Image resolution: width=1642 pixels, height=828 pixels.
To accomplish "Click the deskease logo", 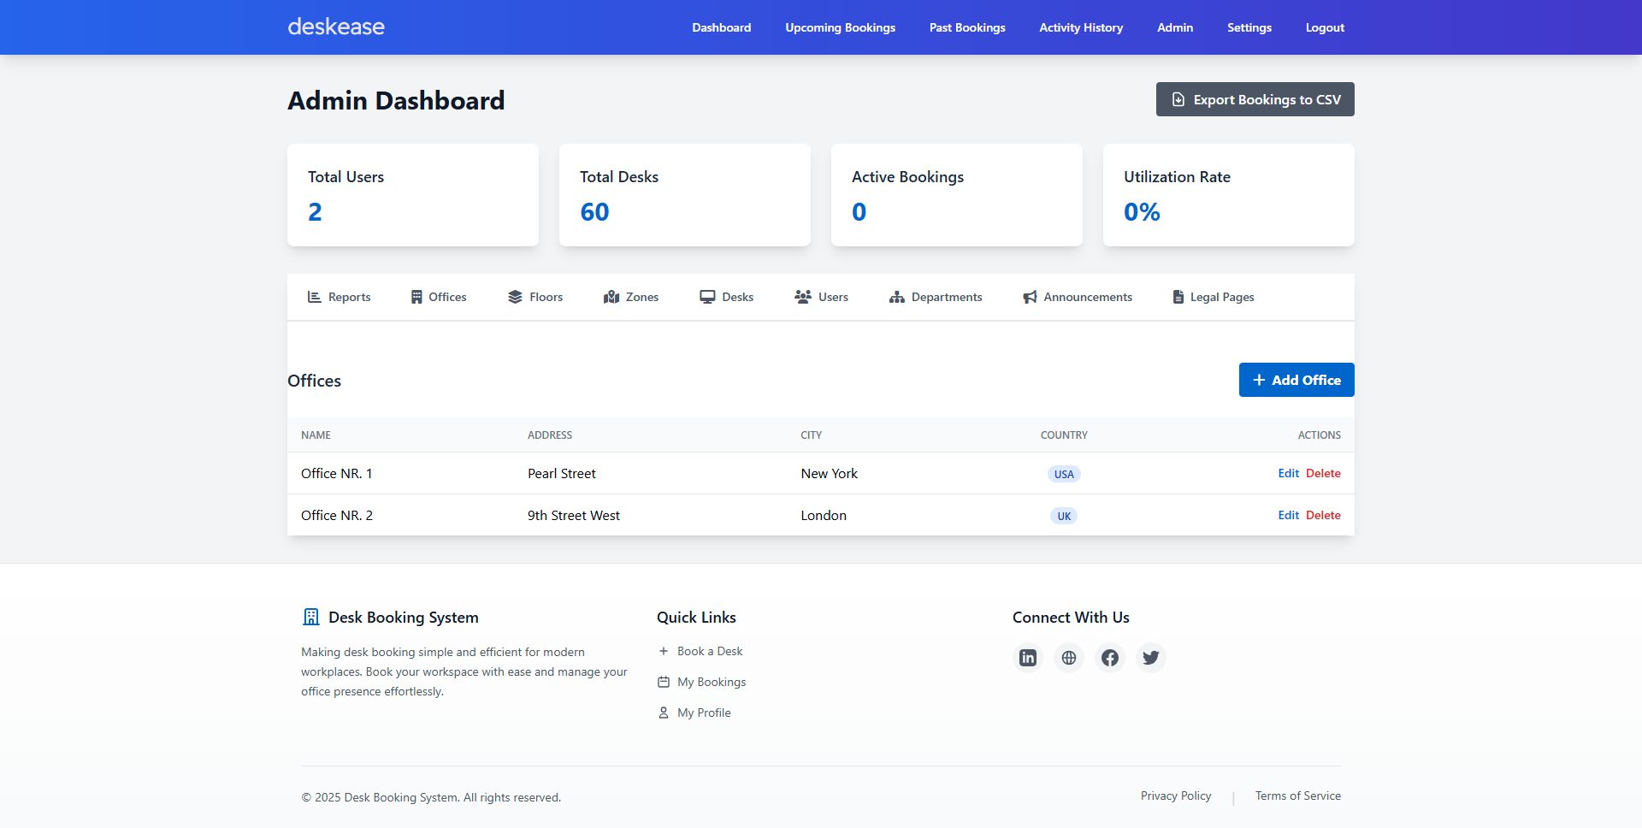I will (x=336, y=27).
